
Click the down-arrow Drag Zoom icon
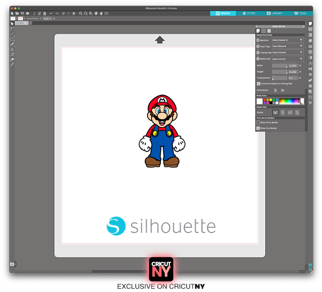(96, 14)
